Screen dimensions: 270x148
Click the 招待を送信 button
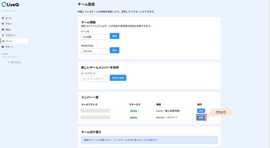click(x=118, y=78)
